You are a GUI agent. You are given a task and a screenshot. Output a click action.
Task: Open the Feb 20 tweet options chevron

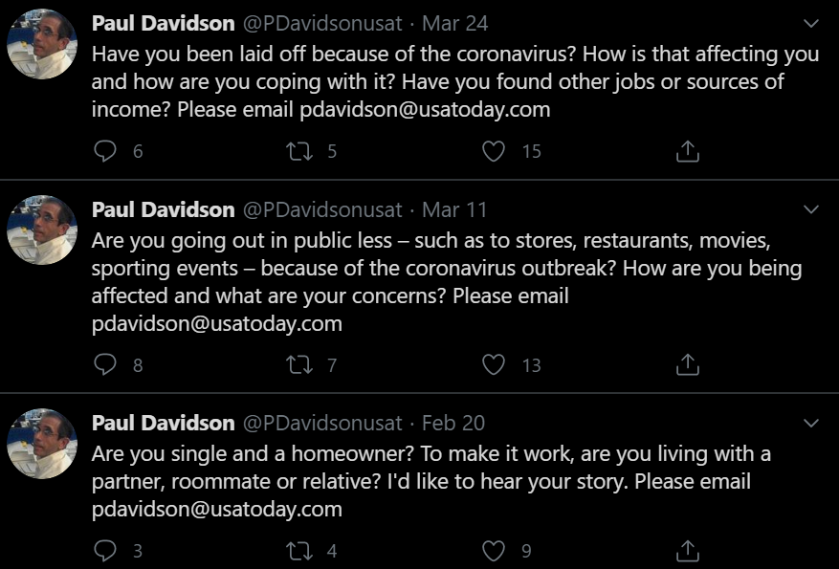click(810, 423)
